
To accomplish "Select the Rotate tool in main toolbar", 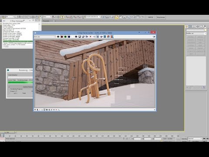I will click(37, 17).
